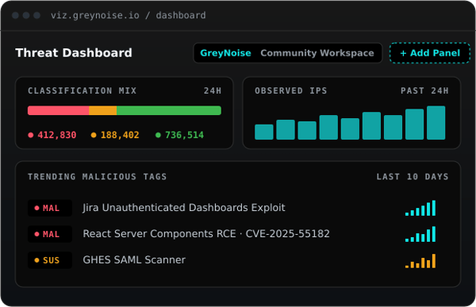476x307 pixels.
Task: Click the orange sparkline for GHES SAML Scanner
Action: point(420,261)
